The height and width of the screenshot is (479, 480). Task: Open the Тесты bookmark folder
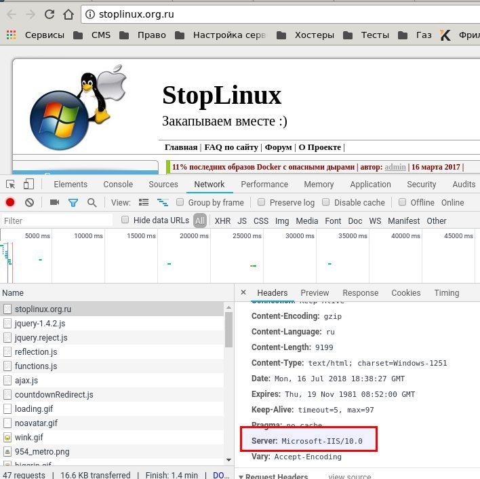(x=366, y=35)
